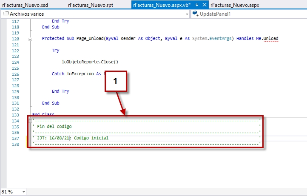Viewport: 307px width, 196px height.
Task: Click the Catch loExcepcion line
Action: [x=77, y=74]
